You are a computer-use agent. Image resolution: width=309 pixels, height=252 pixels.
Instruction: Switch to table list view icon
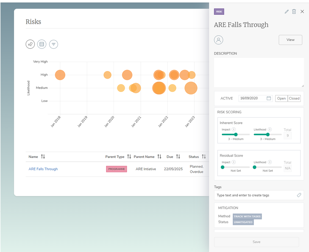[x=42, y=44]
